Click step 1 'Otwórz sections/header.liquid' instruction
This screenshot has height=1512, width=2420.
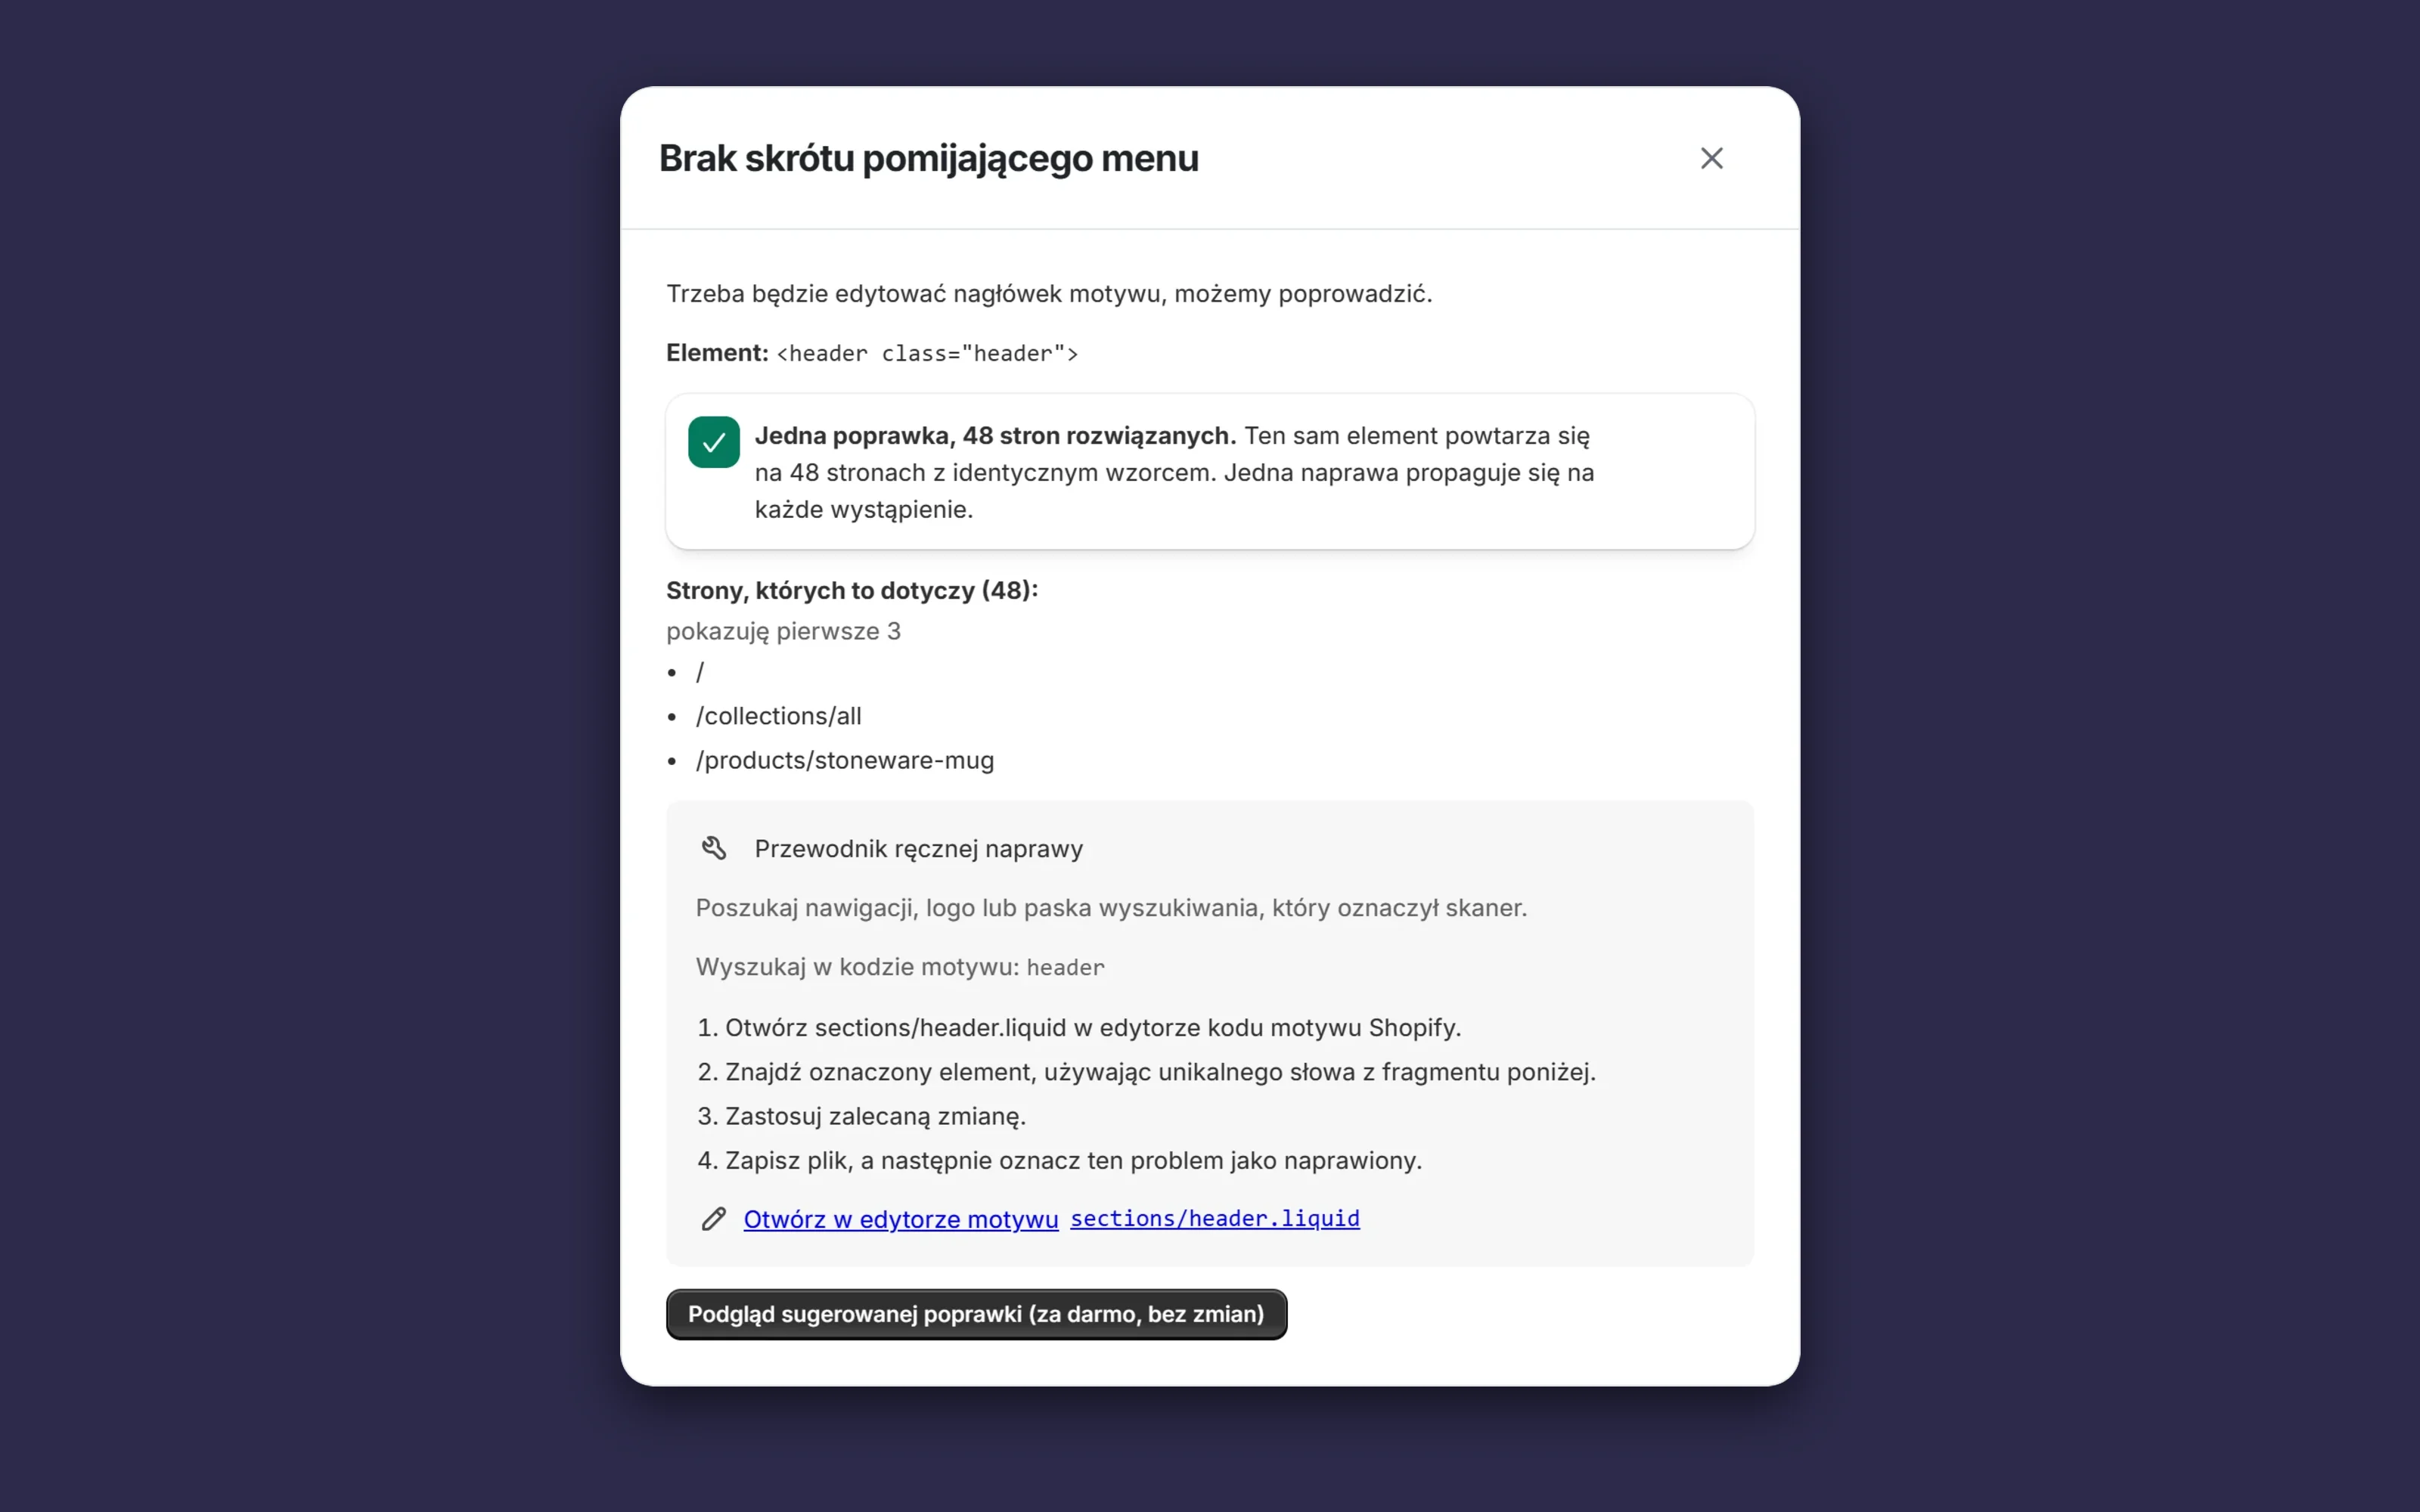[x=1079, y=1028]
